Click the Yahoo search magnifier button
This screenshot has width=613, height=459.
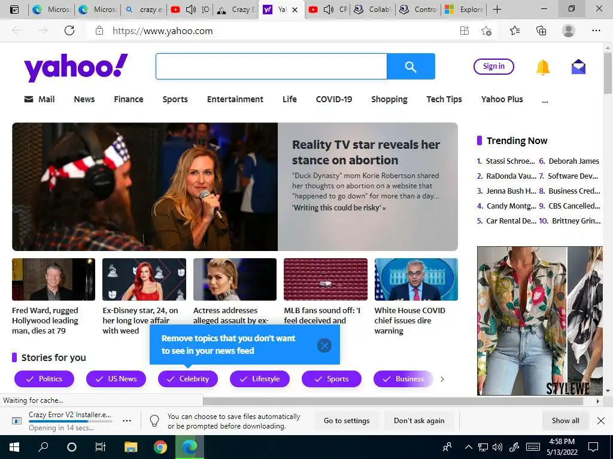click(411, 66)
